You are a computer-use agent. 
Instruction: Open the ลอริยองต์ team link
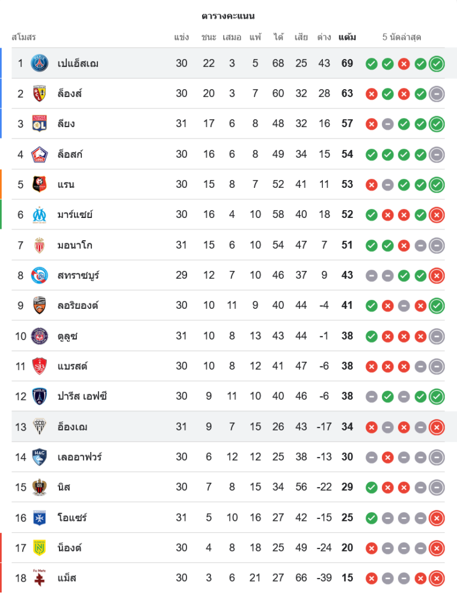coord(78,305)
